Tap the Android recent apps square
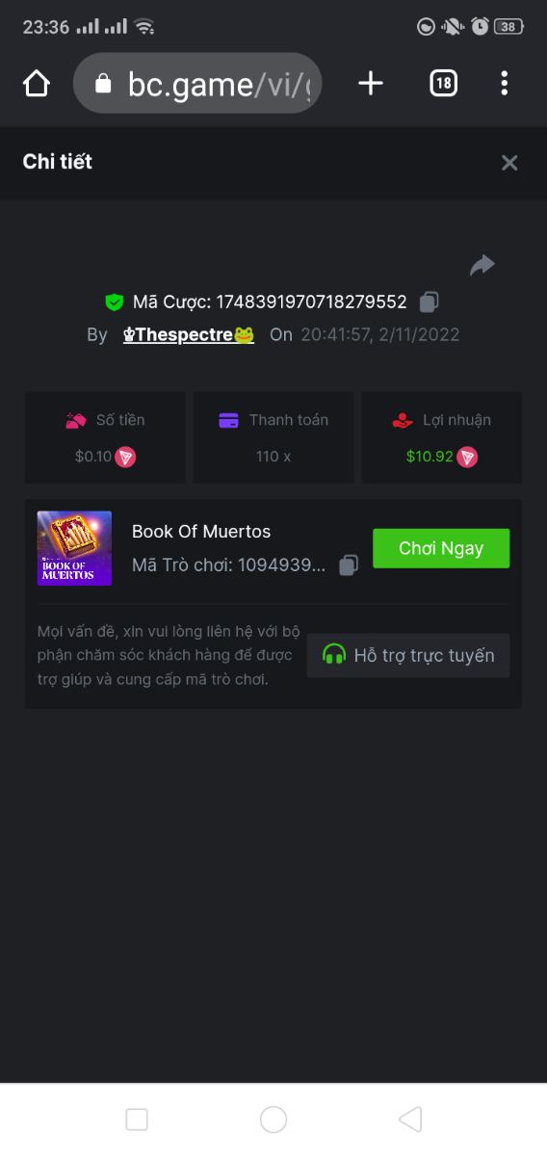 [137, 1118]
